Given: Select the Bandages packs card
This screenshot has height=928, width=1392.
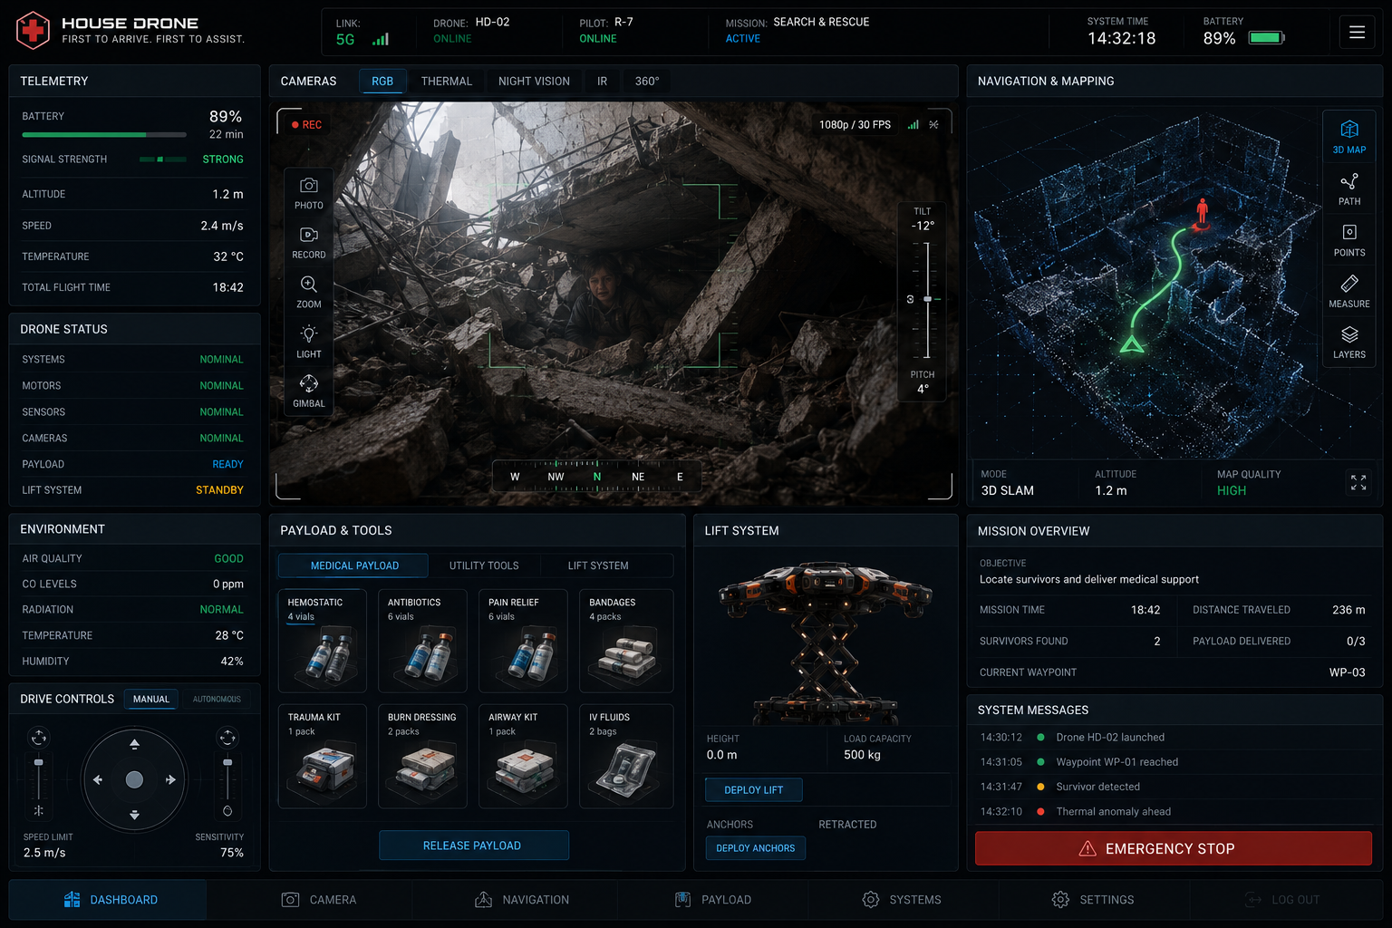Looking at the screenshot, I should click(x=626, y=641).
